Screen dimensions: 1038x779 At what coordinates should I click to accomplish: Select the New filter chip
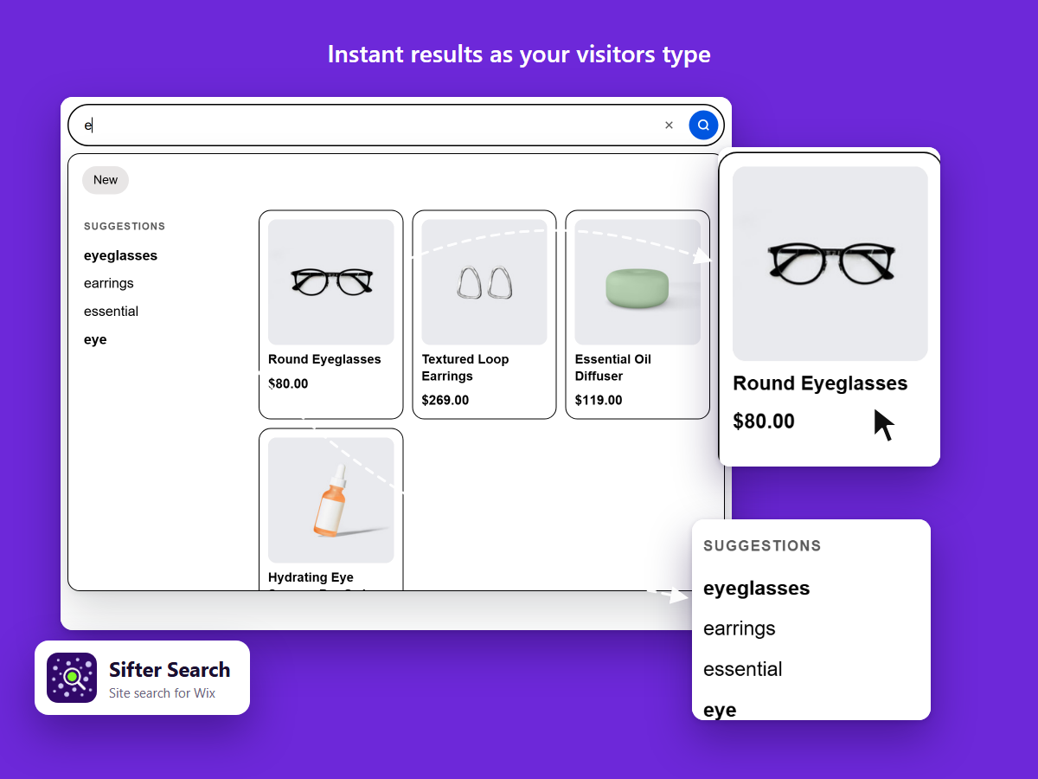(106, 180)
